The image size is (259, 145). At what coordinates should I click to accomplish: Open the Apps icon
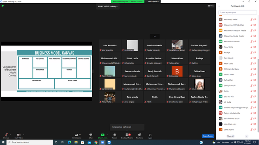[150, 135]
